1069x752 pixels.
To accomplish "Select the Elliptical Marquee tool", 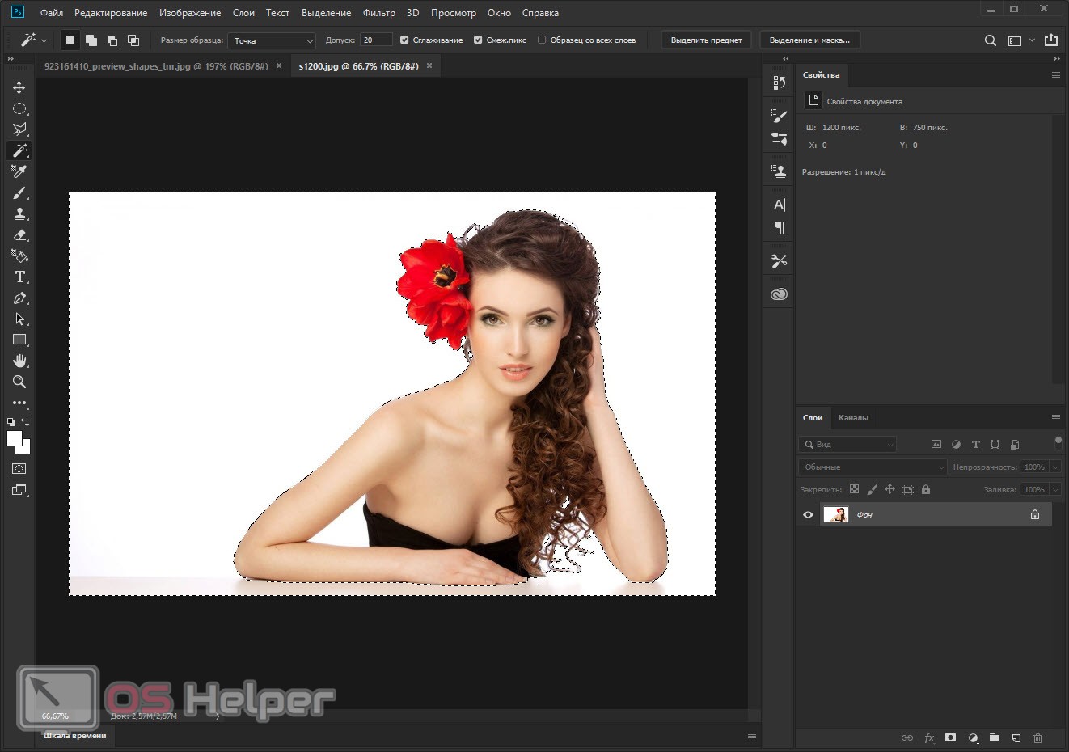I will pyautogui.click(x=19, y=108).
